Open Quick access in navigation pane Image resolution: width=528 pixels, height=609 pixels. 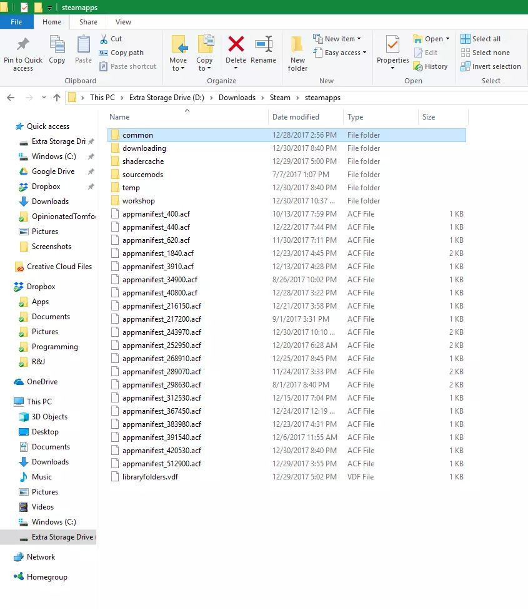pos(47,126)
